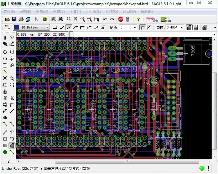Viewport: 218px width, 174px height.
Task: Open the library with the books icon
Action: tap(45, 19)
